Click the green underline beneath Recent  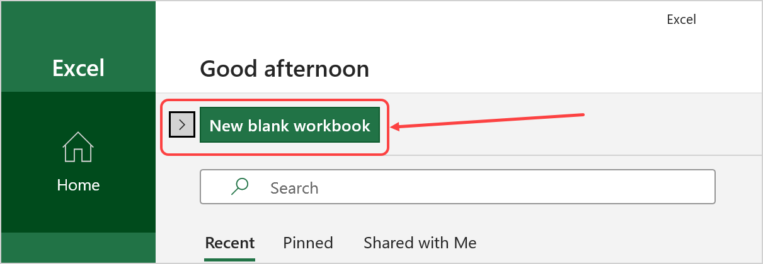click(230, 258)
